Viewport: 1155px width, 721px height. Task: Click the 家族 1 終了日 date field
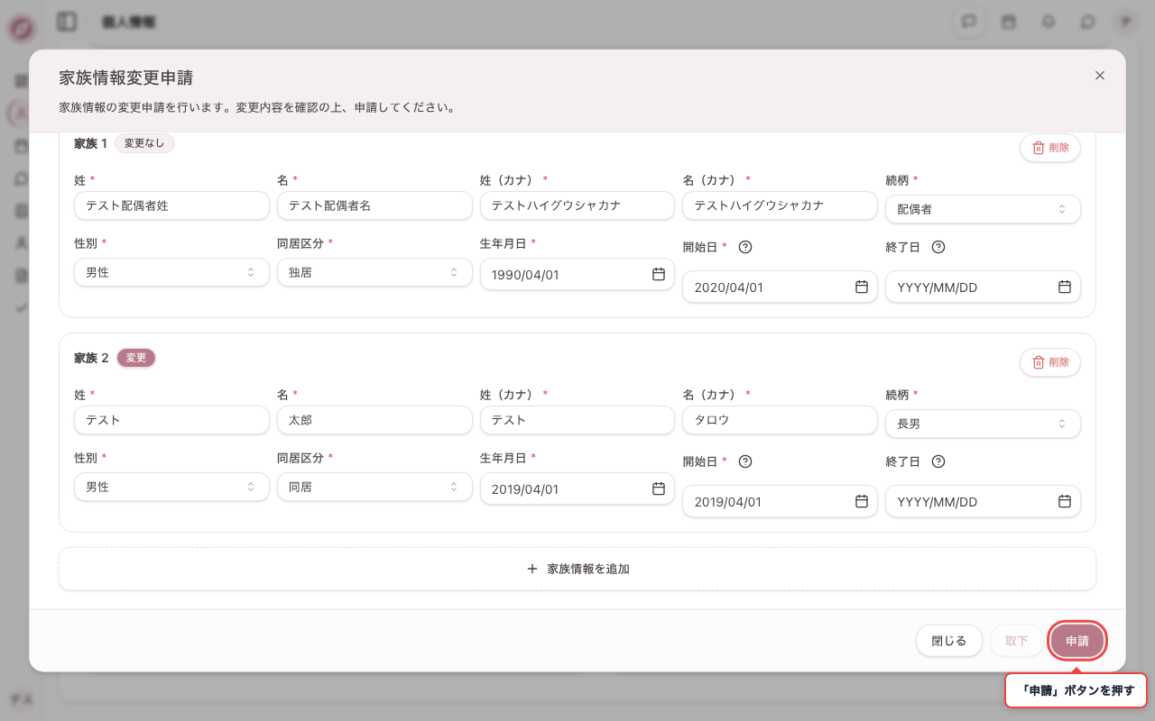983,287
